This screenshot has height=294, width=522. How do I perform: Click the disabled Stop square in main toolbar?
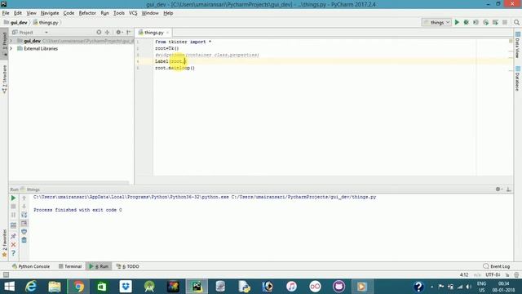(x=505, y=22)
